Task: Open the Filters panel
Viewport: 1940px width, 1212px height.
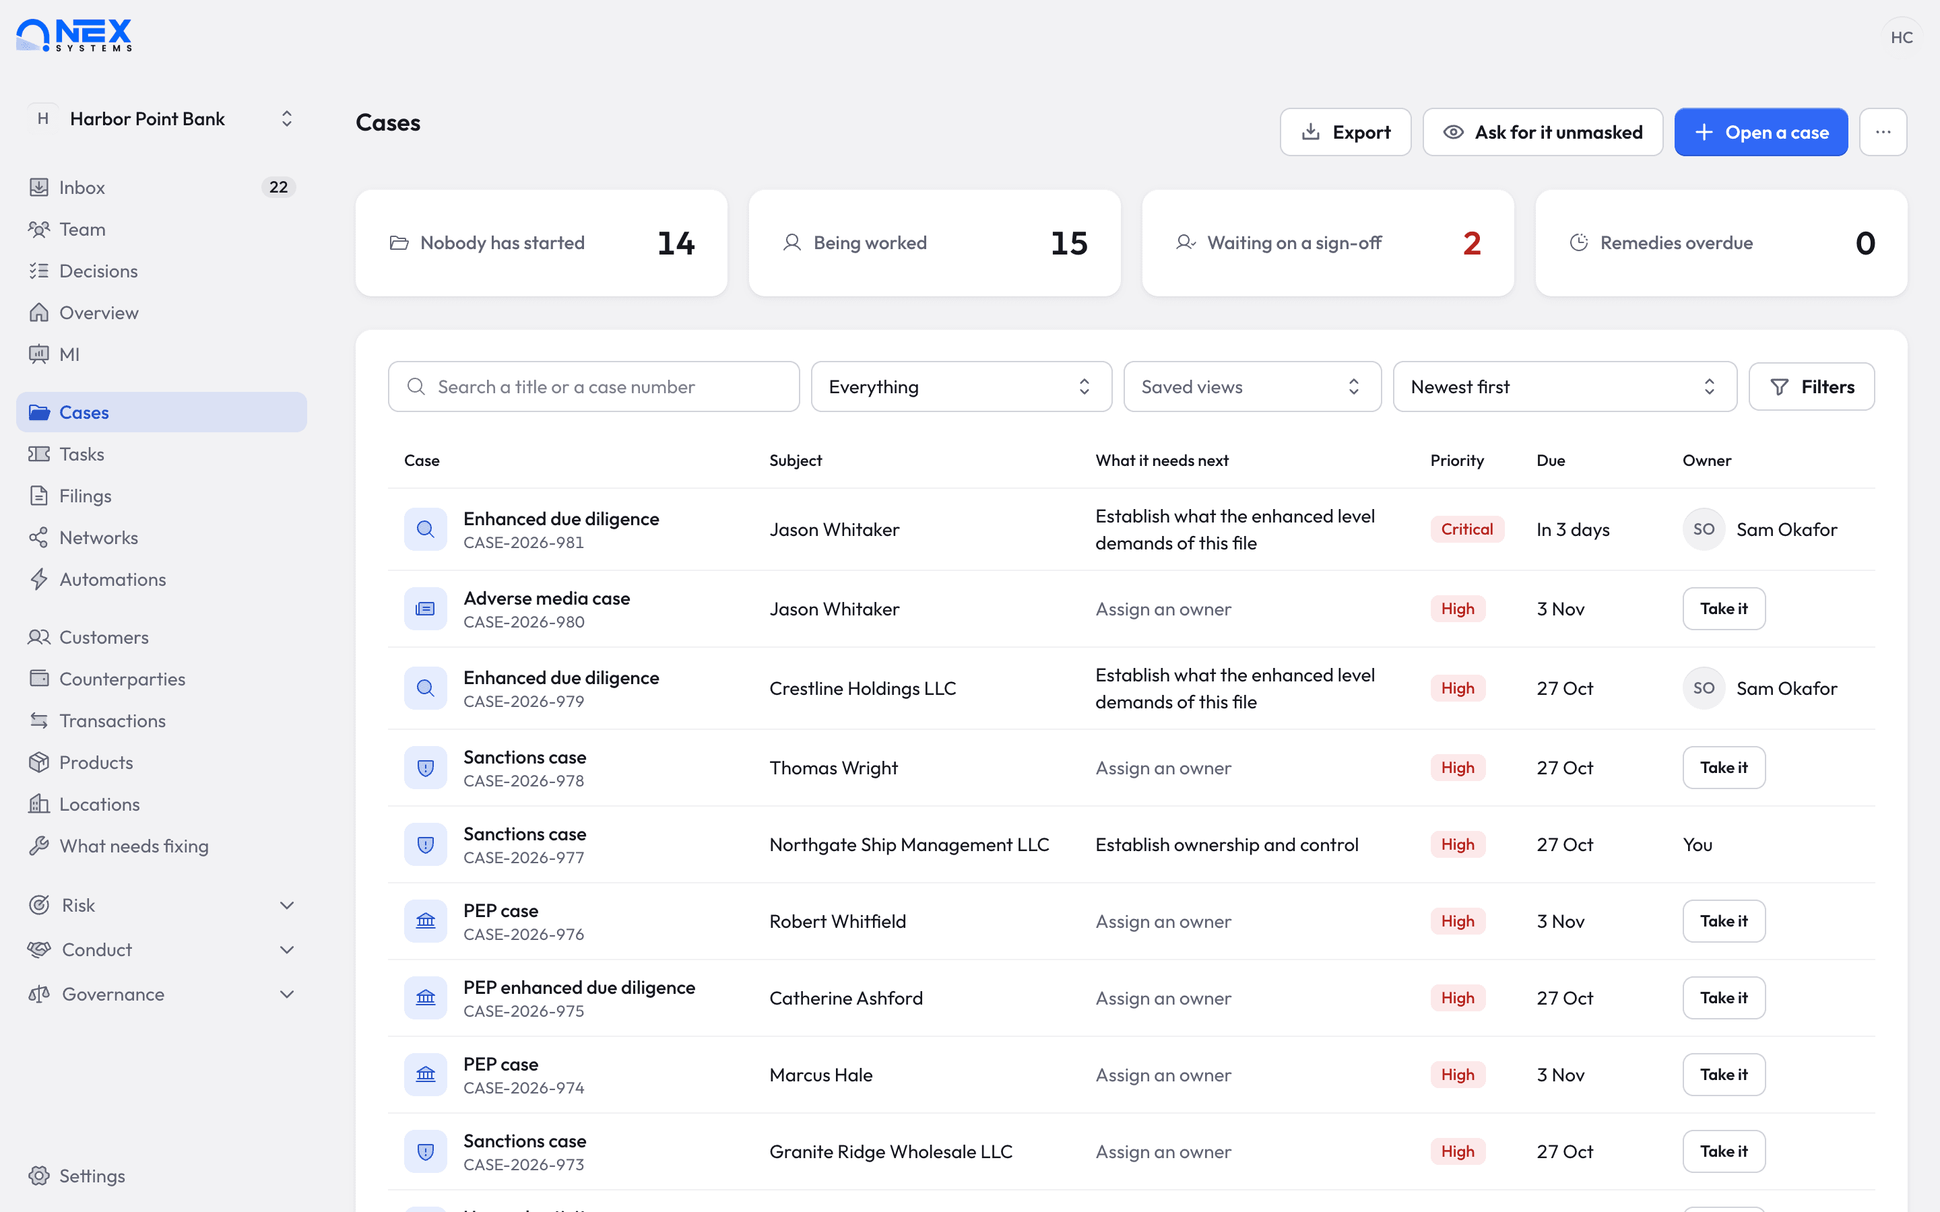Action: click(1812, 386)
